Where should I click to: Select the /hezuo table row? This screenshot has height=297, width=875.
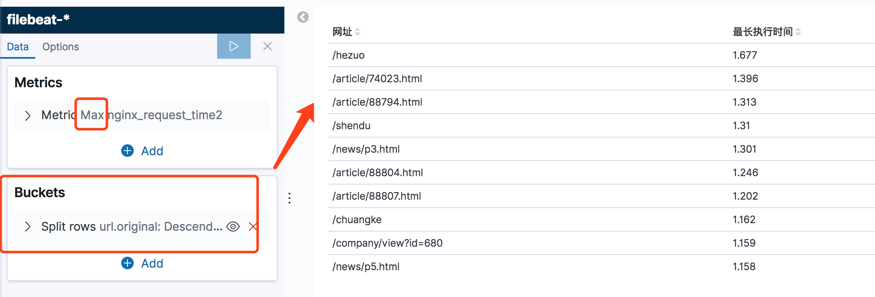(601, 55)
